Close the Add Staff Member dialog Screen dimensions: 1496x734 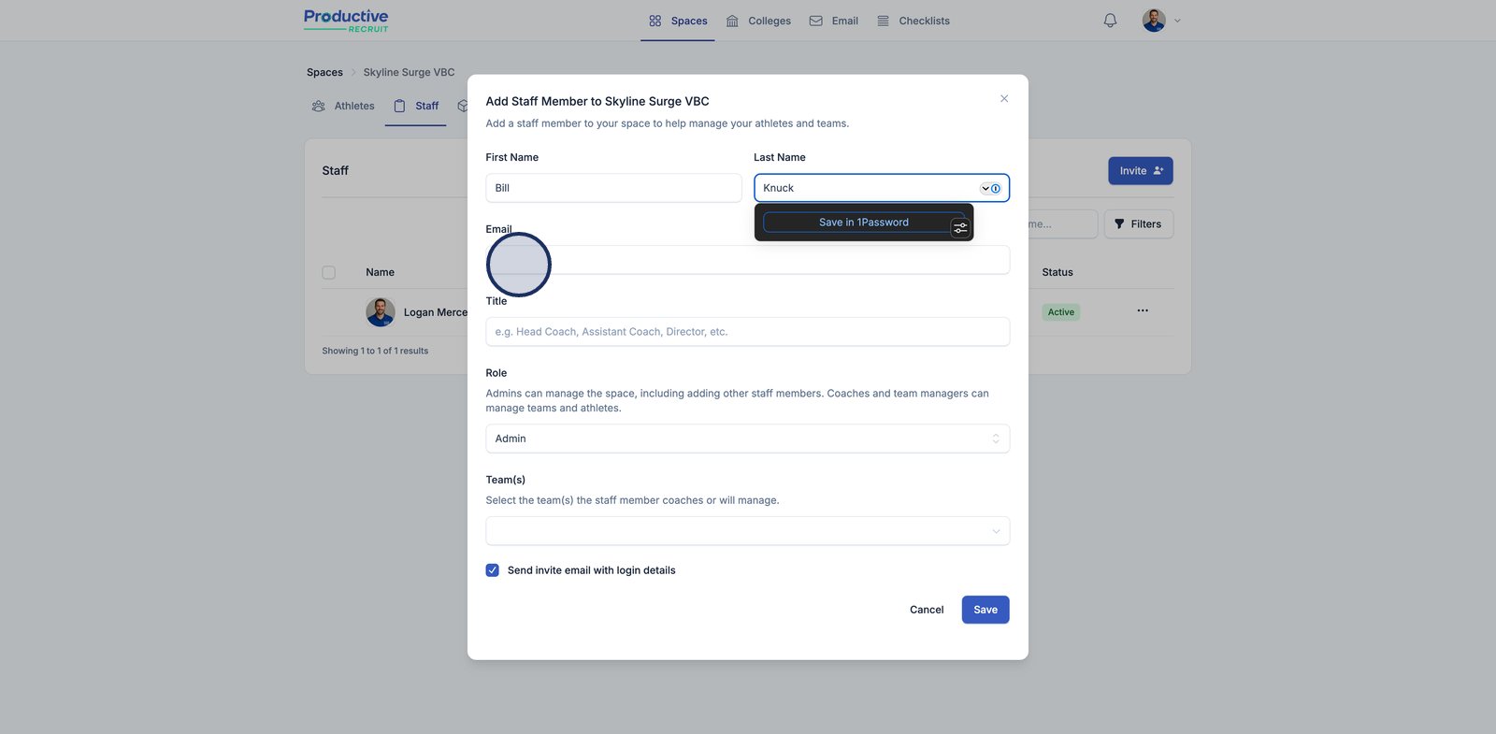pyautogui.click(x=1004, y=99)
